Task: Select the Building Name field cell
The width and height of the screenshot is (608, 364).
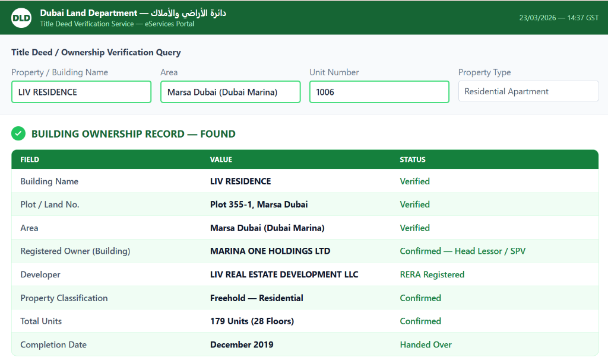Action: click(x=49, y=181)
